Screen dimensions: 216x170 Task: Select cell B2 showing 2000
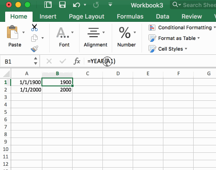tap(57, 90)
